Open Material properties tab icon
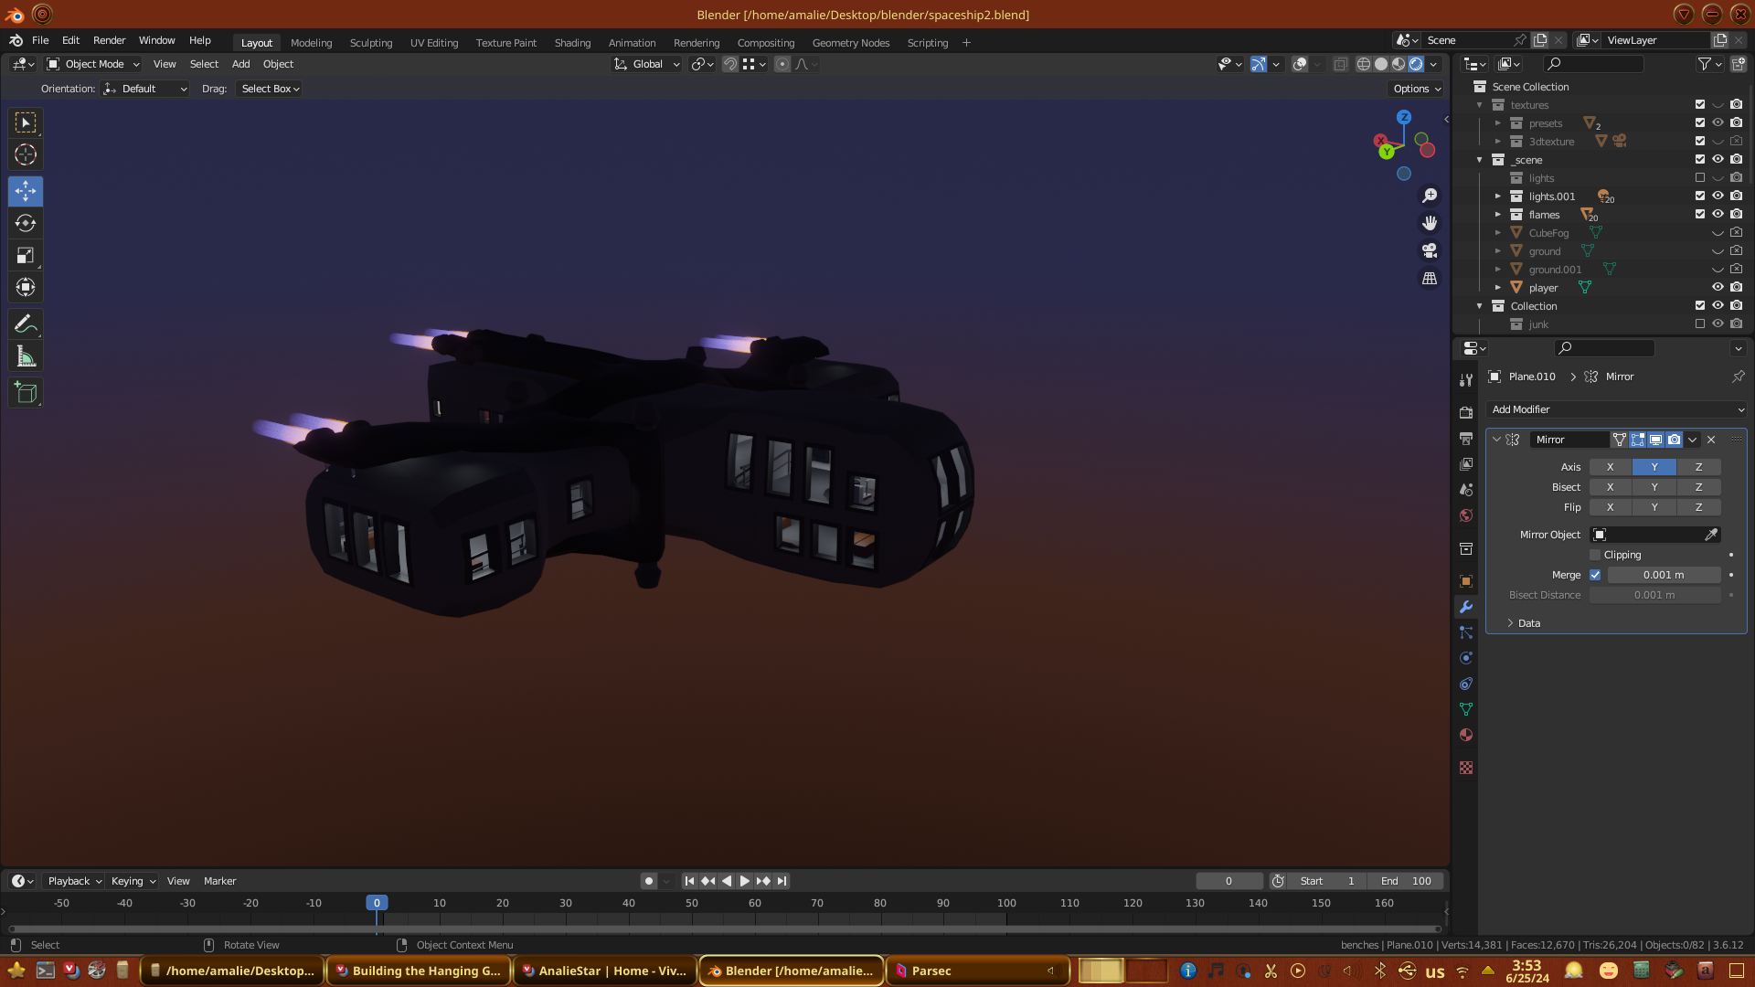 tap(1466, 735)
